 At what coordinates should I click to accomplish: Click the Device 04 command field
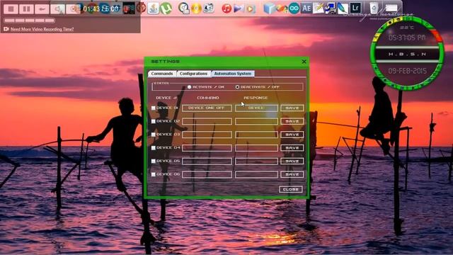(x=207, y=148)
